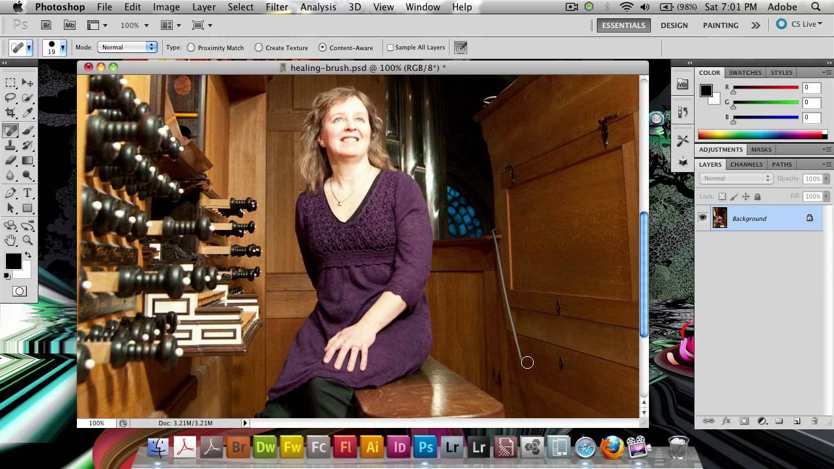Select the Clone Stamp tool

coord(10,146)
